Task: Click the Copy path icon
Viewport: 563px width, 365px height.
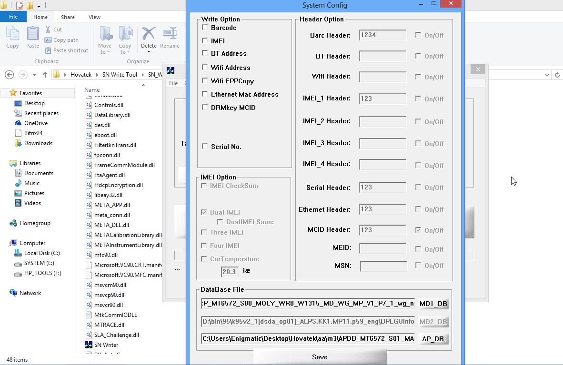Action: [49, 40]
